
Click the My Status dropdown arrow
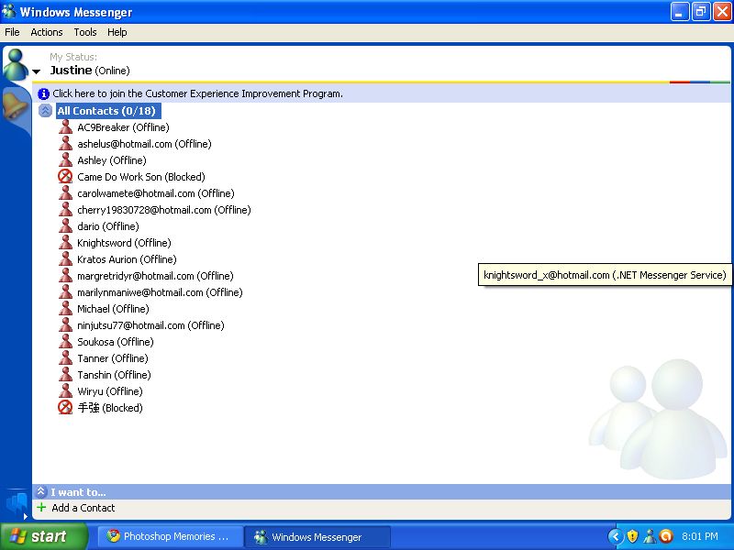click(37, 71)
